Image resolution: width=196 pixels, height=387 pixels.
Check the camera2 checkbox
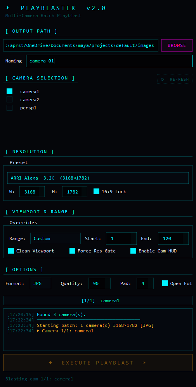click(9, 100)
